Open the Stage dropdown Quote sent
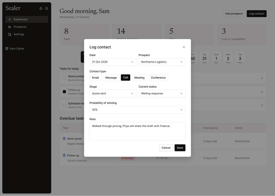The image size is (275, 196). click(x=113, y=94)
